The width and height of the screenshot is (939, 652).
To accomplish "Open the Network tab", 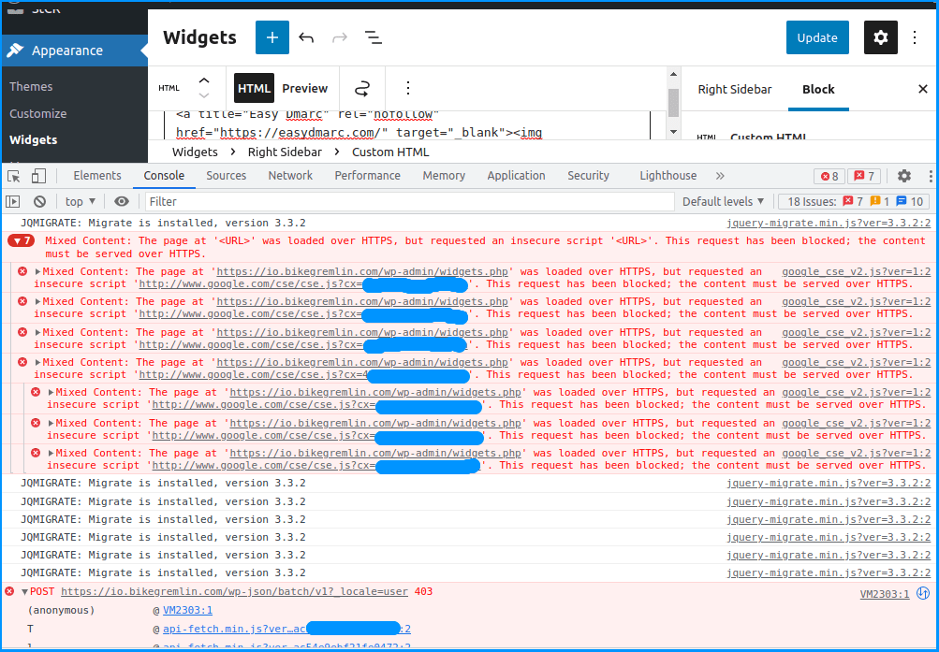I will tap(290, 175).
